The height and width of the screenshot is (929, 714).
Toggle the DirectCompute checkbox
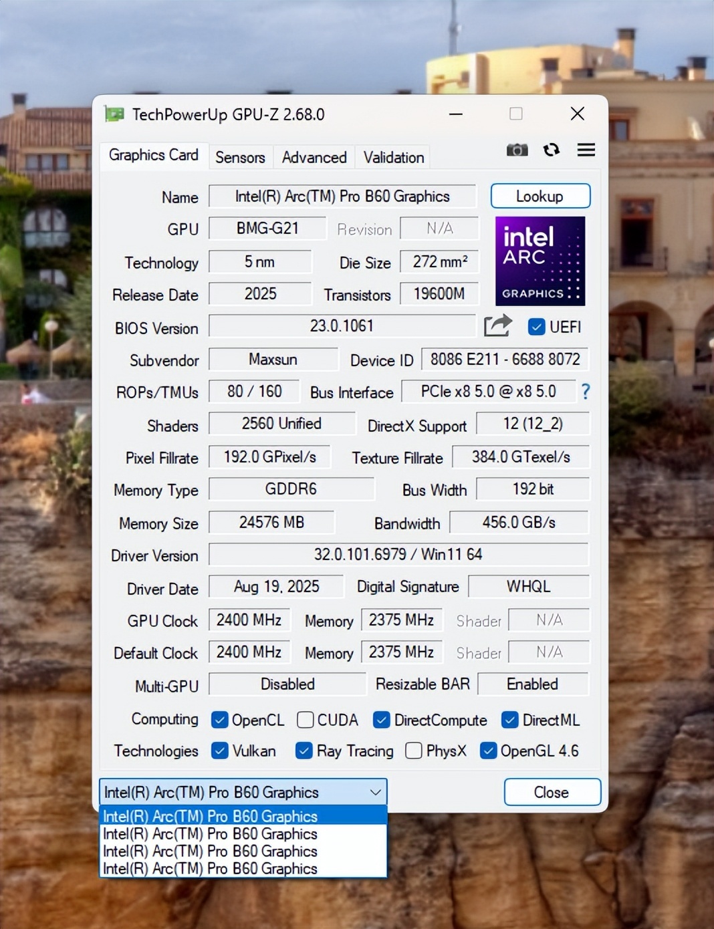tap(382, 720)
